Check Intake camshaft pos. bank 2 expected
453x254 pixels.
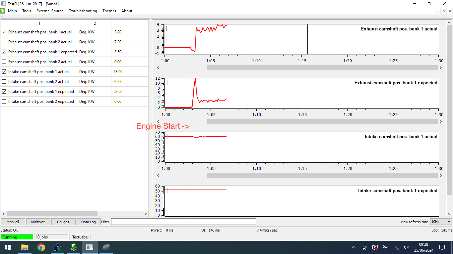(4, 102)
